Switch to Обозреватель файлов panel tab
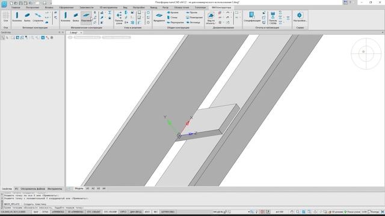The width and height of the screenshot is (385, 216). [x=32, y=189]
